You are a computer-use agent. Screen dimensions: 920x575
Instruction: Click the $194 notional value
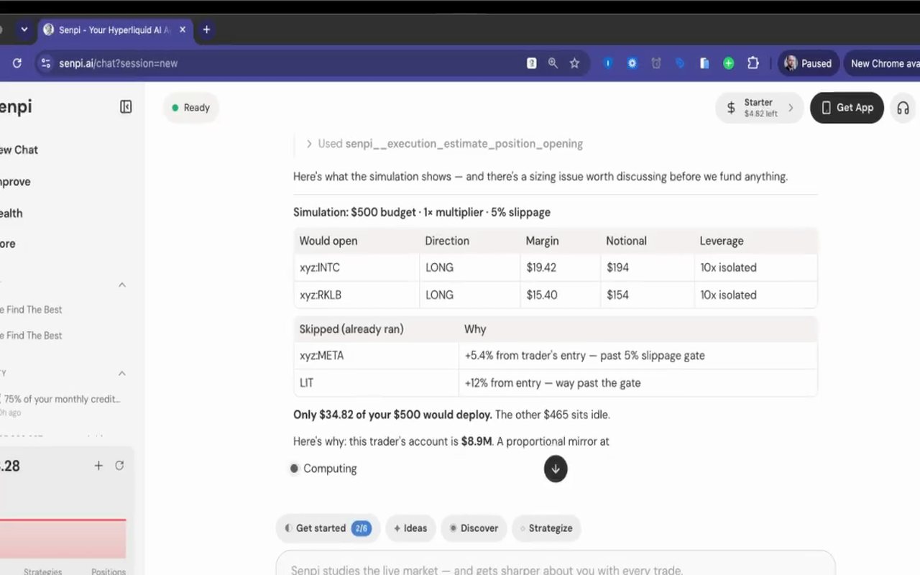(x=617, y=267)
